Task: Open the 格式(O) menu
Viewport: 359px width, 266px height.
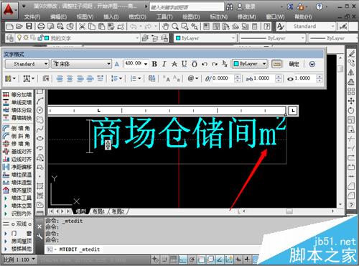Action: click(137, 17)
